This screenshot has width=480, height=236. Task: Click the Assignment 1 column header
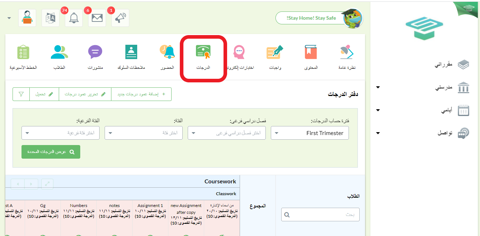pyautogui.click(x=150, y=206)
